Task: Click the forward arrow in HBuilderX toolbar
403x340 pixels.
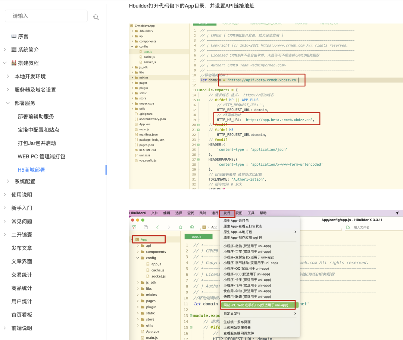Action: point(169,227)
